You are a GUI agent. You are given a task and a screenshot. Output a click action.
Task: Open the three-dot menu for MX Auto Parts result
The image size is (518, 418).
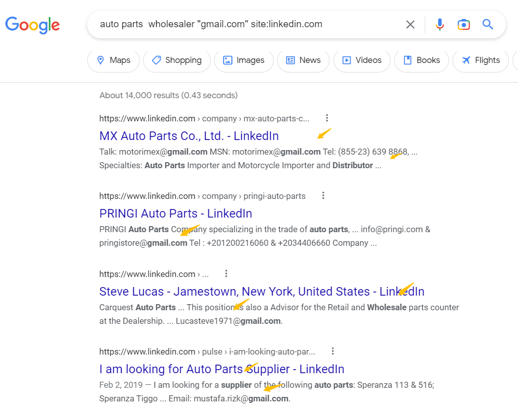[327, 117]
